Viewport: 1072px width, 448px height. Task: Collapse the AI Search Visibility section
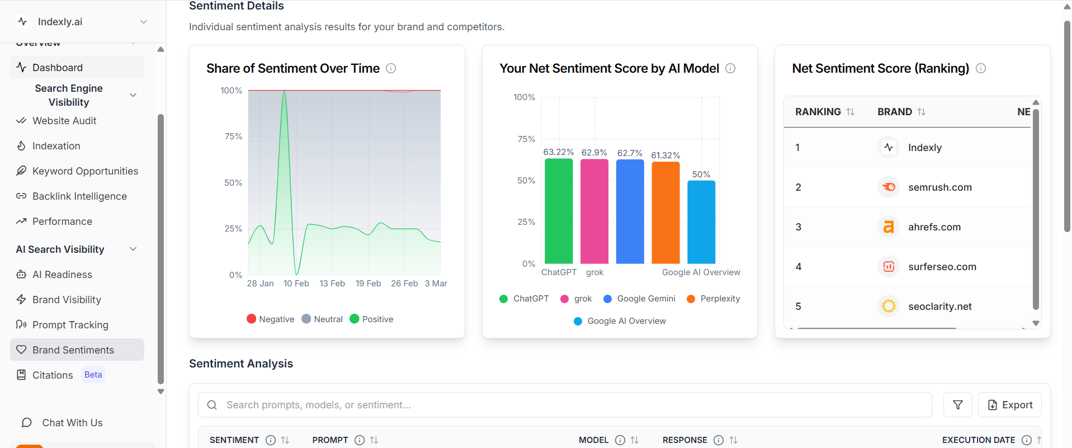[133, 249]
